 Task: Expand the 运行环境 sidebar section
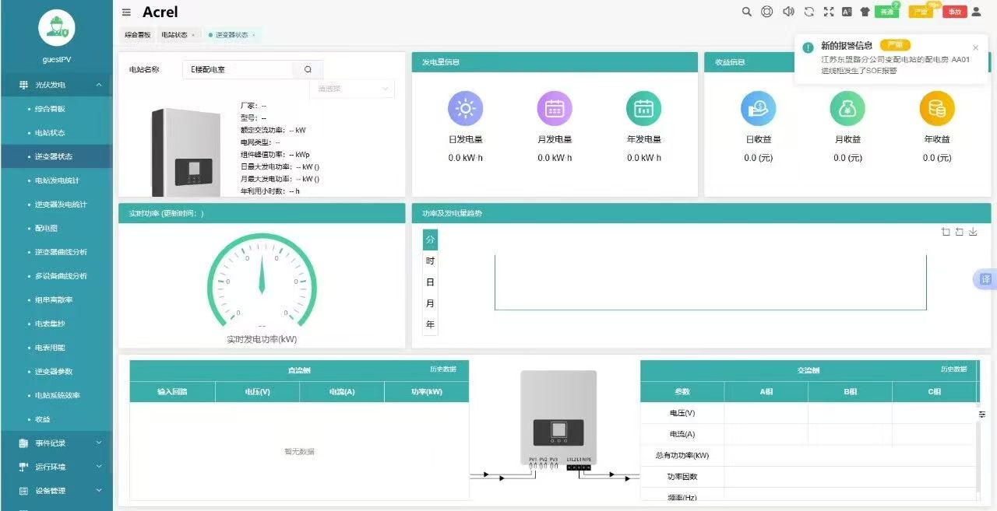click(56, 467)
